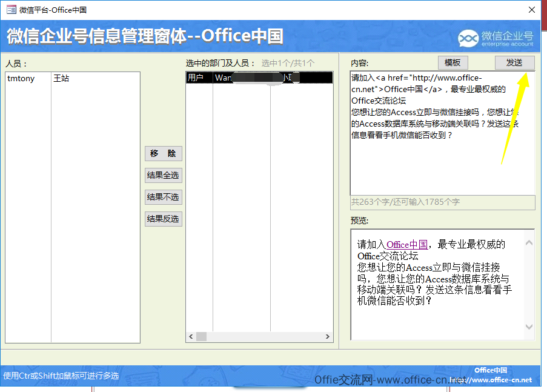
Task: Click the preview text 机微信能否收到？
Action: pos(395,301)
